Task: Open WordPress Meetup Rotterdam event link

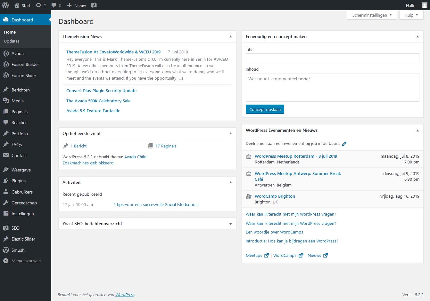Action: click(x=296, y=156)
